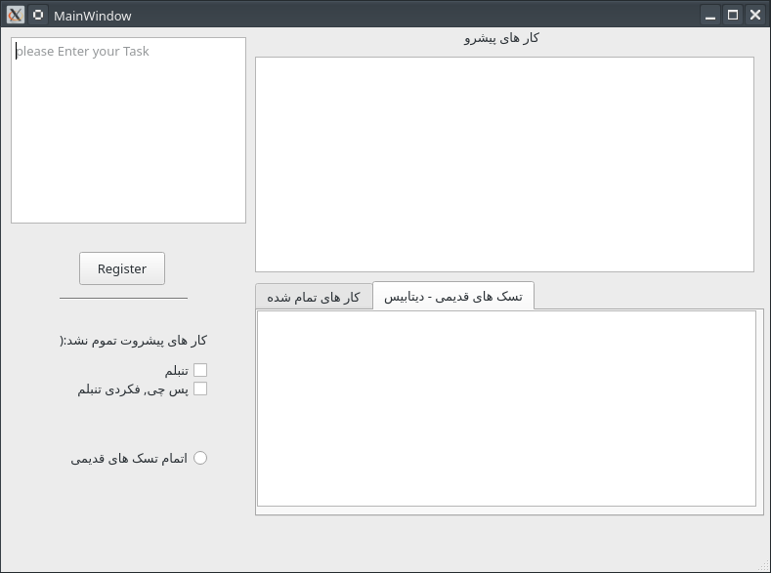
Task: Click the upcoming tasks list under کار های پیشرو
Action: (x=504, y=165)
